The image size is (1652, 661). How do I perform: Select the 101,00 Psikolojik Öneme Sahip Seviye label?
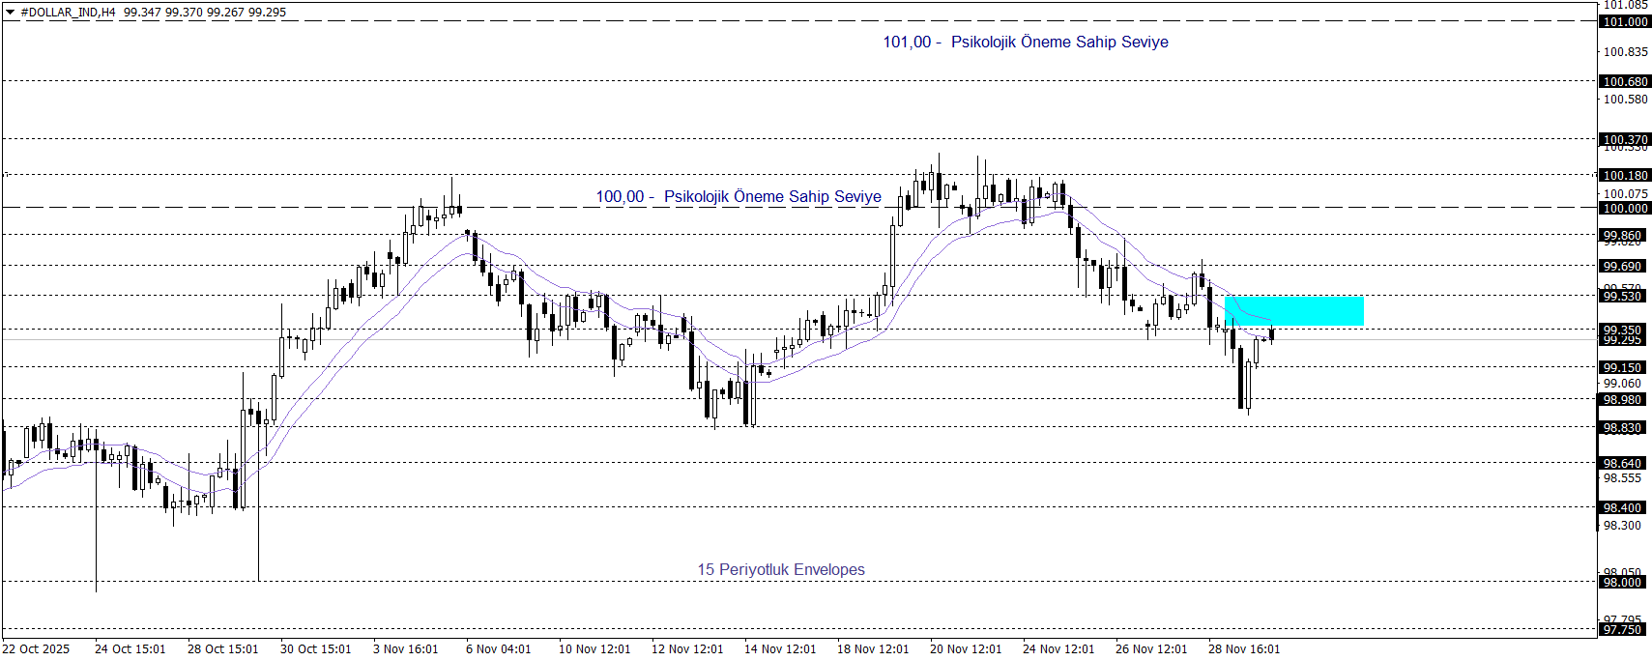coord(1025,42)
